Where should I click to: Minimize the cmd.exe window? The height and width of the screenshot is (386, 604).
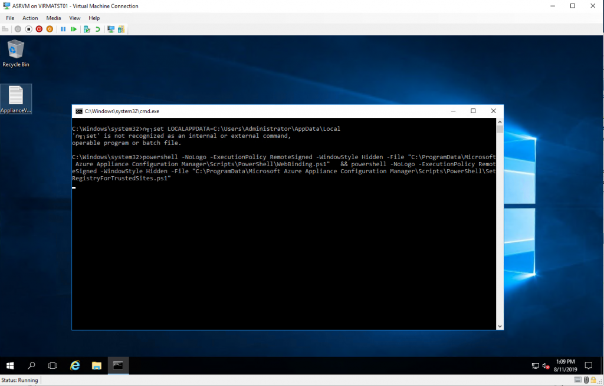(454, 111)
